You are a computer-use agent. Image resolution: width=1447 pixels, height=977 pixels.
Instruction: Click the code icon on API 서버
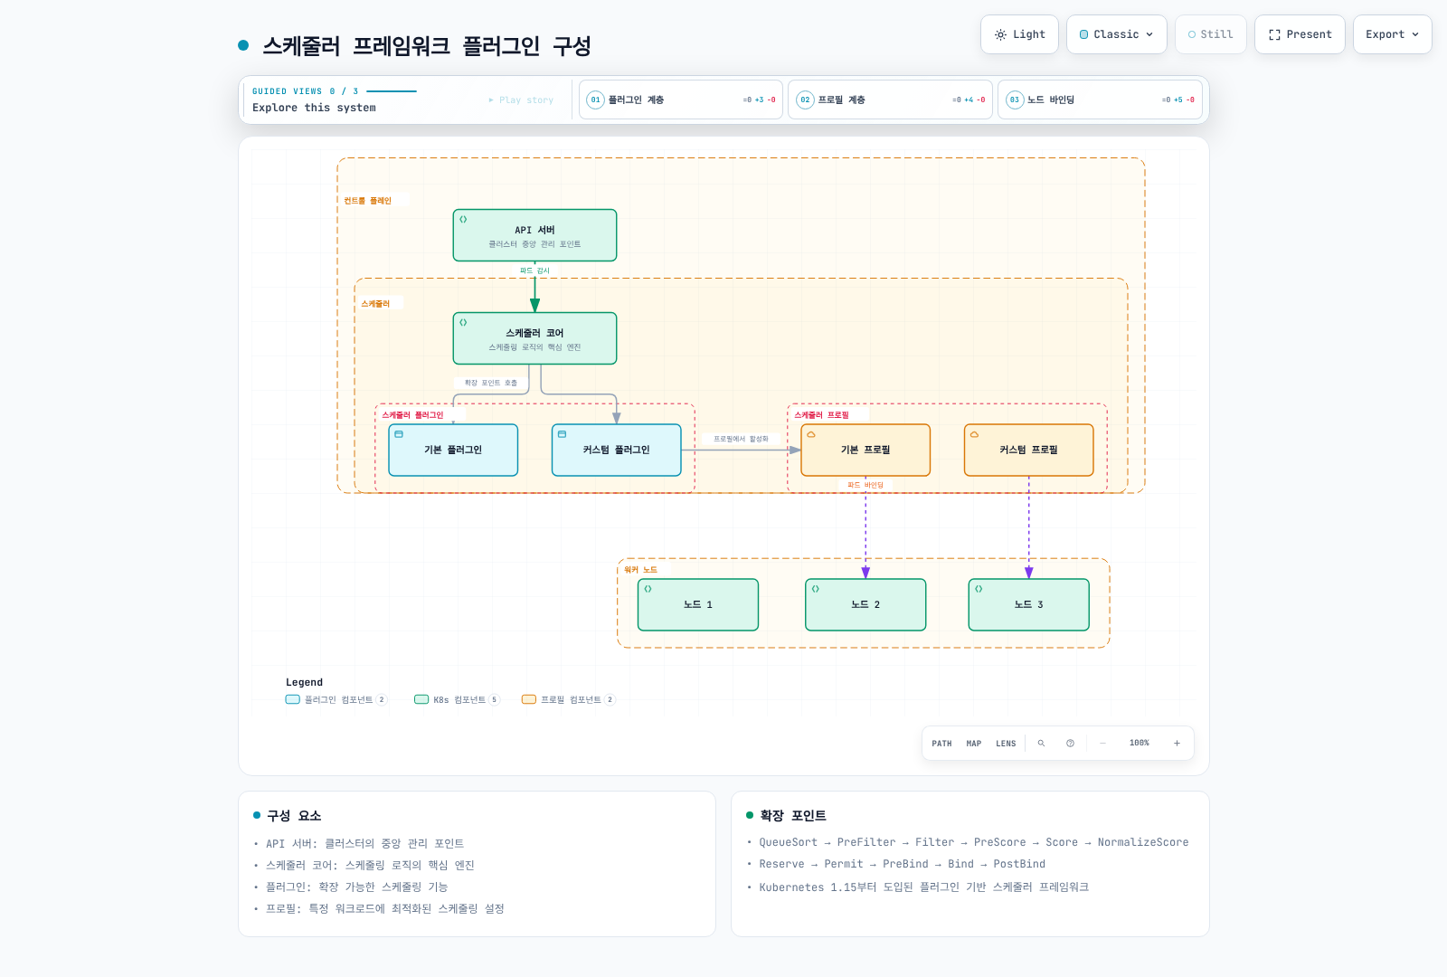click(463, 220)
